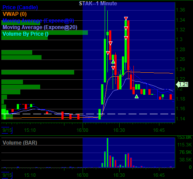Click the red sell marker at 1.30

[126, 38]
